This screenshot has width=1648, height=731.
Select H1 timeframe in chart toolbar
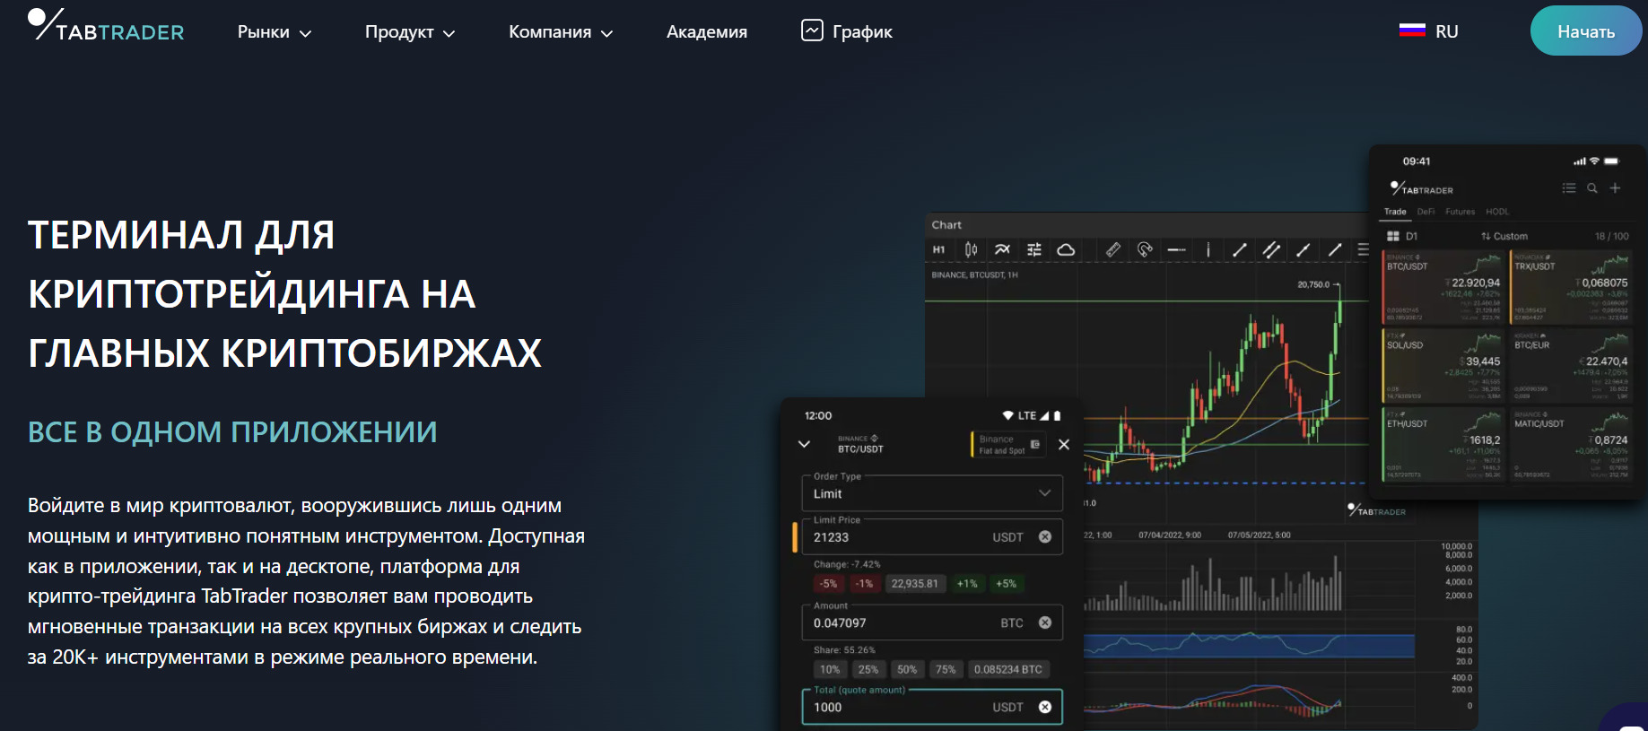938,250
